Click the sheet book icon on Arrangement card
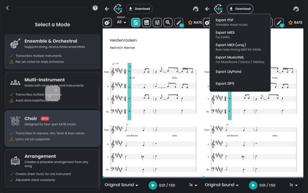 coord(15,161)
